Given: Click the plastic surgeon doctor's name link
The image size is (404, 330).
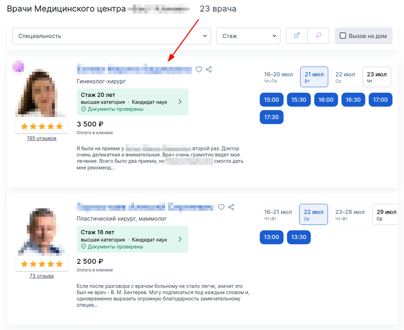Looking at the screenshot, I should point(145,207).
